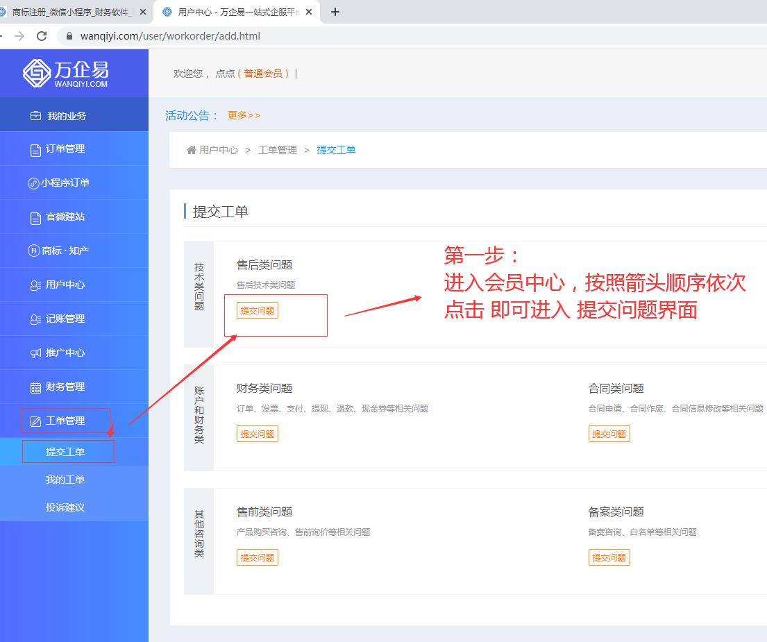Click the 工单管理 edit icon
Viewport: 767px width, 642px height.
coord(35,421)
